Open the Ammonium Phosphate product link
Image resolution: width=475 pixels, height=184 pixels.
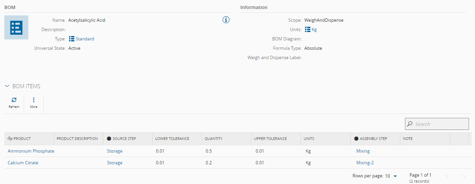[x=31, y=151]
